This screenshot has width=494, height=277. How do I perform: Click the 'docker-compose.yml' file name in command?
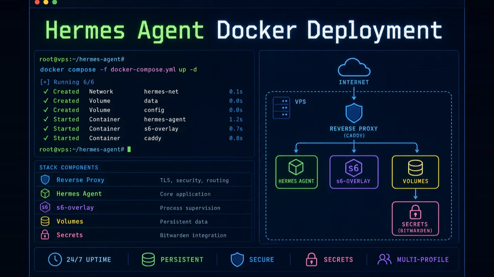tap(143, 70)
